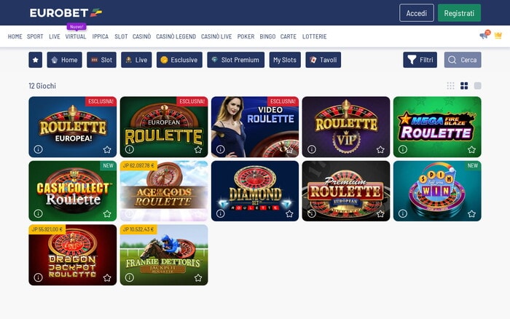Click the Accedi login button

(416, 13)
